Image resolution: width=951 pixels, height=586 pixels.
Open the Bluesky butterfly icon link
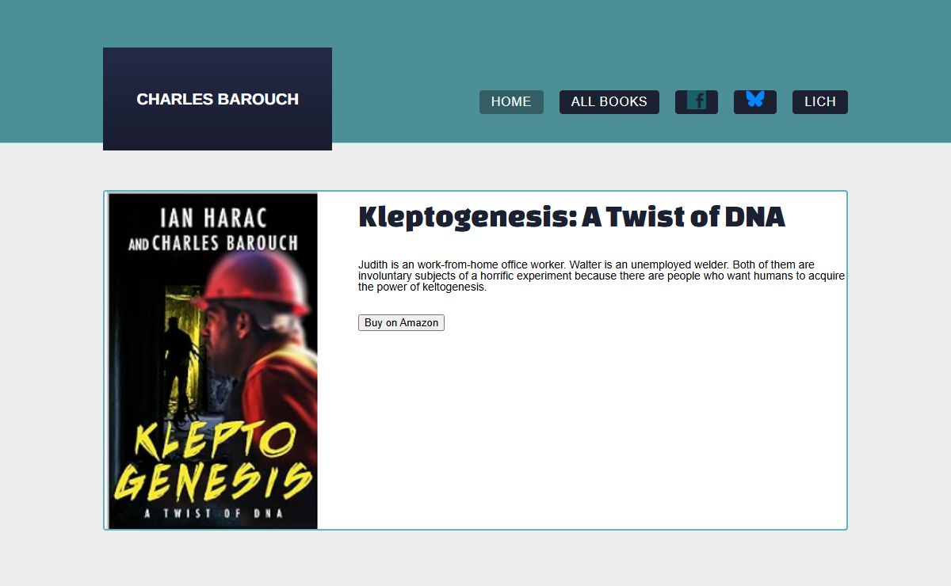click(x=755, y=102)
